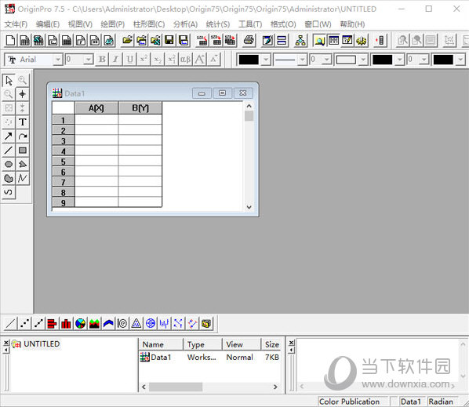Create a Ternary plot
Screen dimensions: 469x407
pyautogui.click(x=136, y=324)
